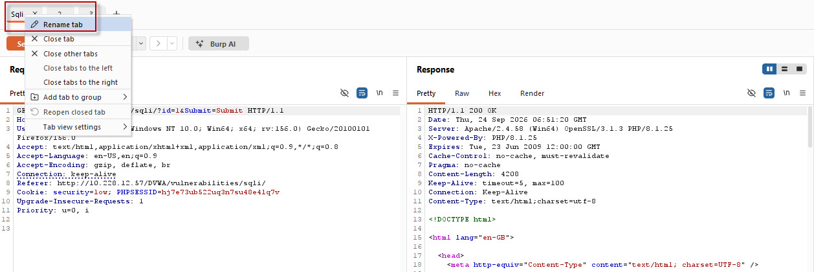Viewport: 814px width, 272px height.
Task: Click the folder-plus icon beside Add tab to group
Action: tap(35, 97)
